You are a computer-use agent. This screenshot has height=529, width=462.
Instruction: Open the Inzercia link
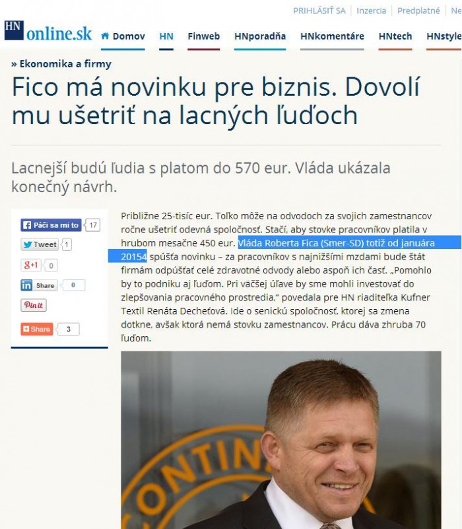[372, 11]
